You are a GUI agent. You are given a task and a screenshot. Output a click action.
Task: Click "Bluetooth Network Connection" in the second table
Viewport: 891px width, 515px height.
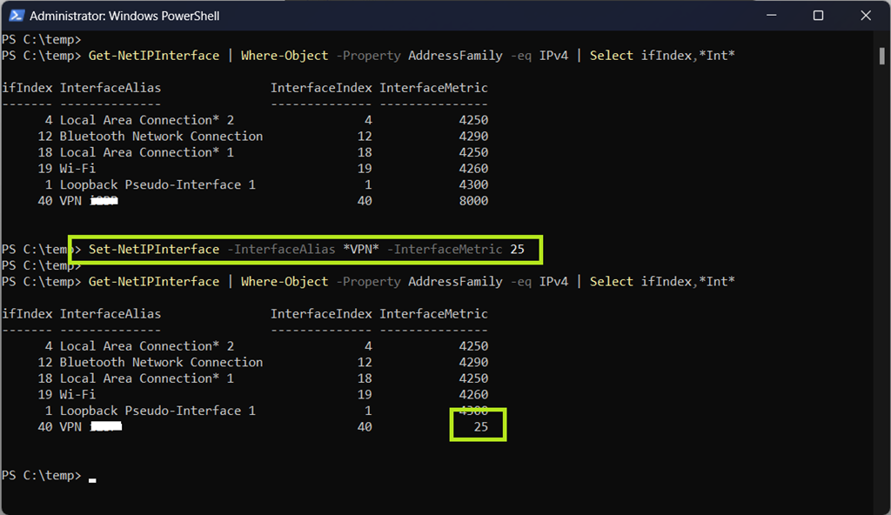pos(161,362)
